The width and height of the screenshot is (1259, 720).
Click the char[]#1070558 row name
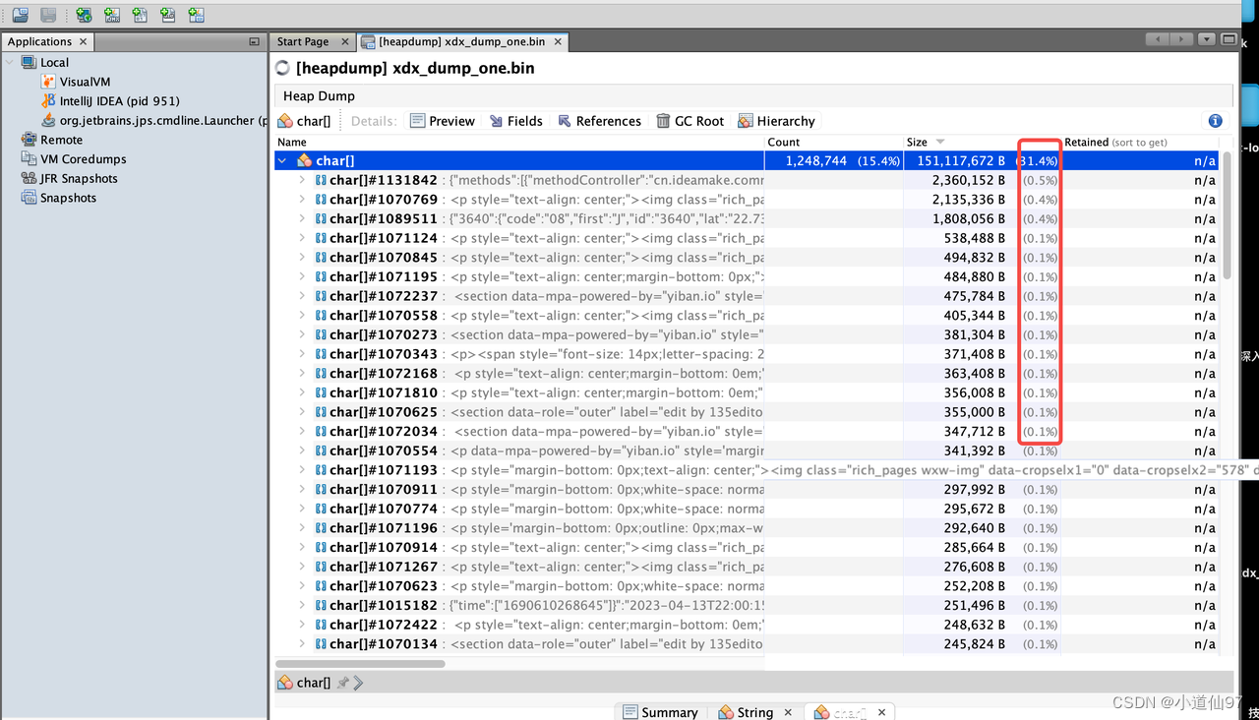(383, 316)
